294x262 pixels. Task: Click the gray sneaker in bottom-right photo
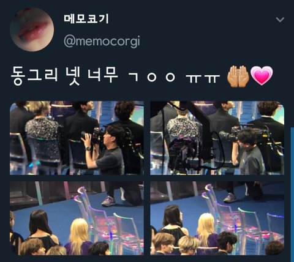[230, 198]
